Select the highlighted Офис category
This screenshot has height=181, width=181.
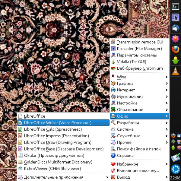139,116
